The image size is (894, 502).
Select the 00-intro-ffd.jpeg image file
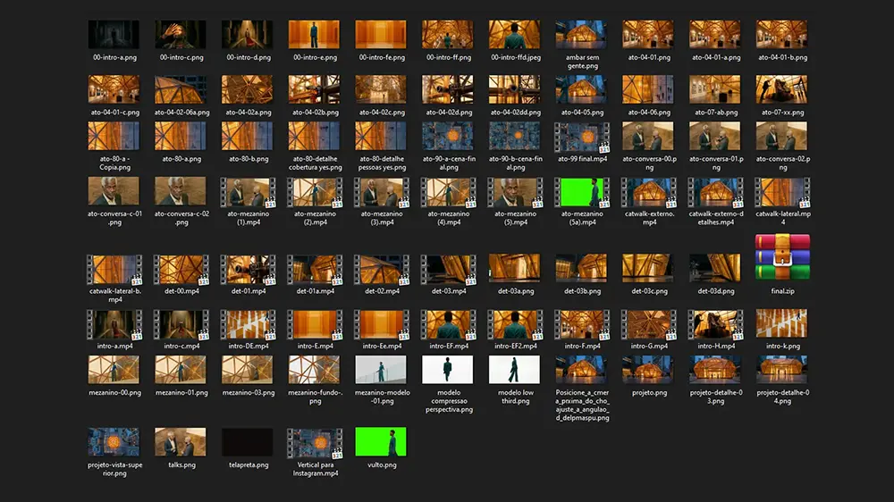(x=515, y=35)
